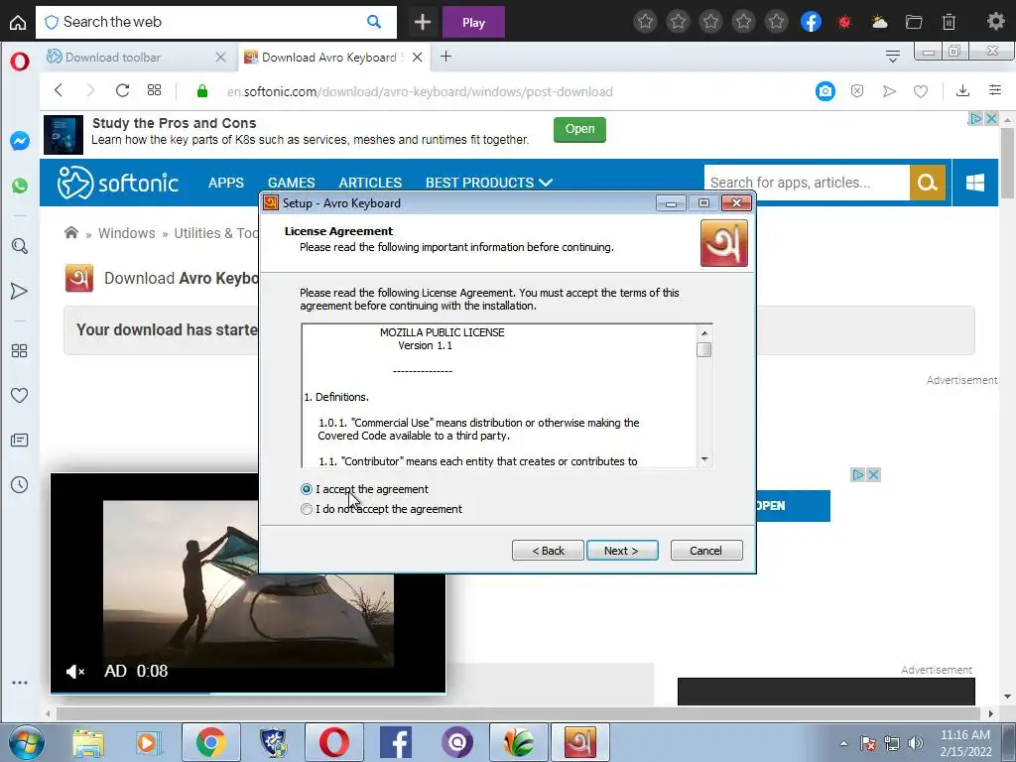Open a new browser tab plus button
The image size is (1016, 762).
click(445, 57)
